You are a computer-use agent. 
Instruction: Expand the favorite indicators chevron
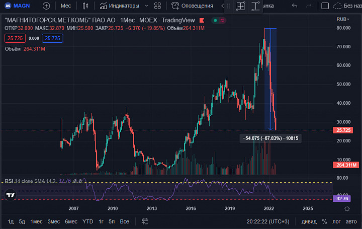pyautogui.click(x=146, y=6)
